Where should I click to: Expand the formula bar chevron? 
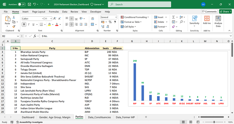pyautogui.click(x=231, y=36)
